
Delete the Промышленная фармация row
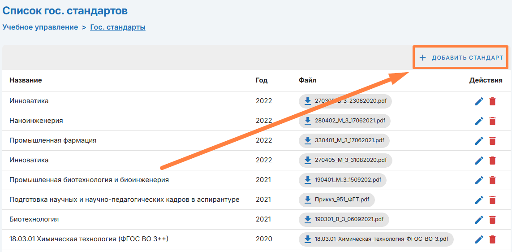[x=492, y=141]
